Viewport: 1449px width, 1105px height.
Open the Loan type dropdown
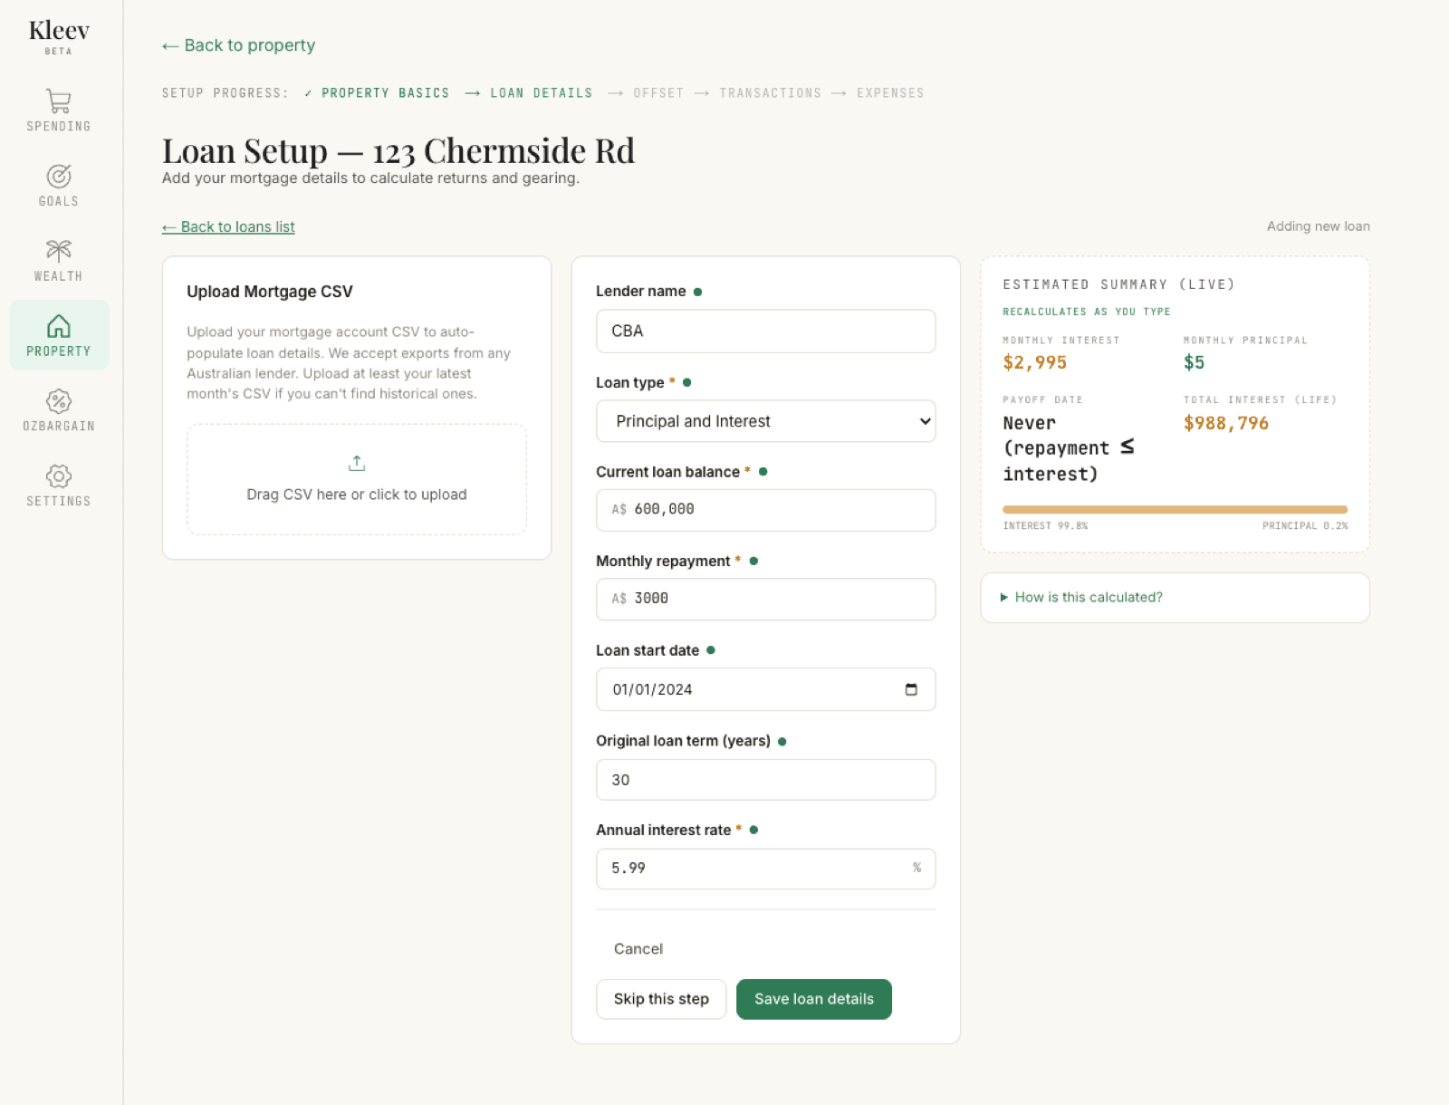pyautogui.click(x=766, y=421)
